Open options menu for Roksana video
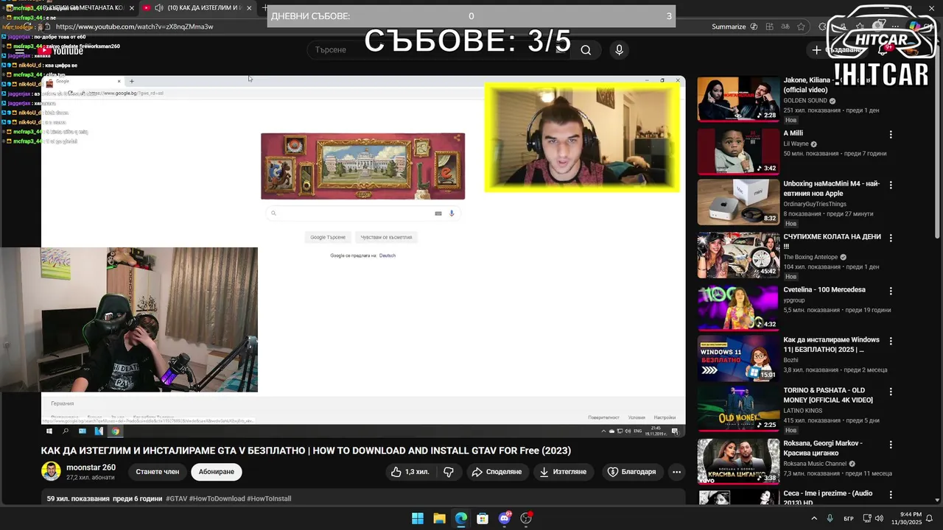 (x=891, y=445)
